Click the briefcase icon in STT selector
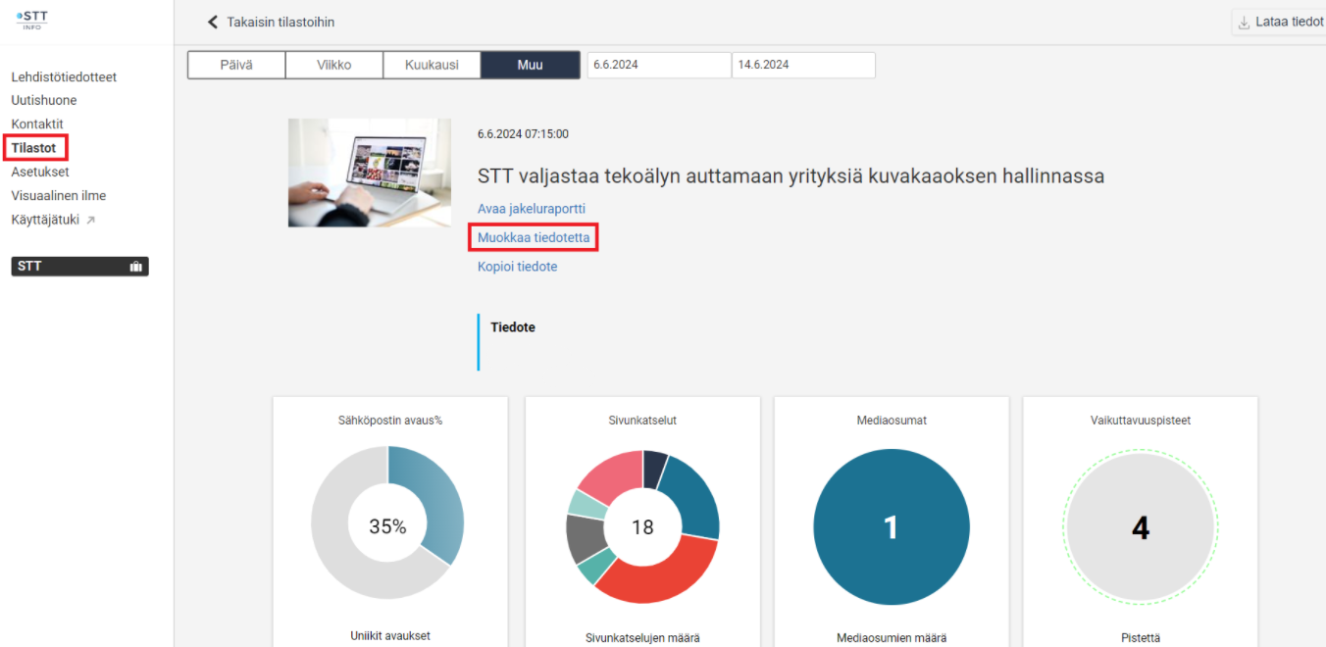 point(135,267)
